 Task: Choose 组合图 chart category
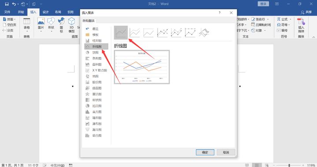96,135
